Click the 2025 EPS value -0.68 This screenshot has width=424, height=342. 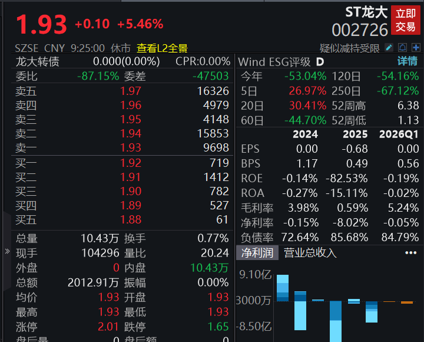pyautogui.click(x=355, y=149)
